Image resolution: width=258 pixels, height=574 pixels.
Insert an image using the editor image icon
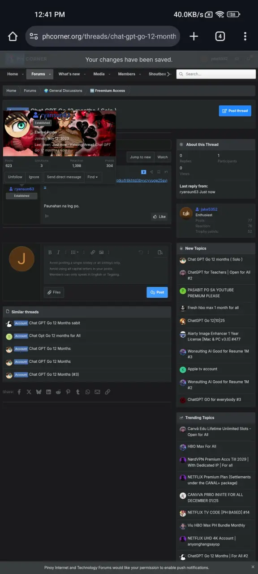[101, 252]
